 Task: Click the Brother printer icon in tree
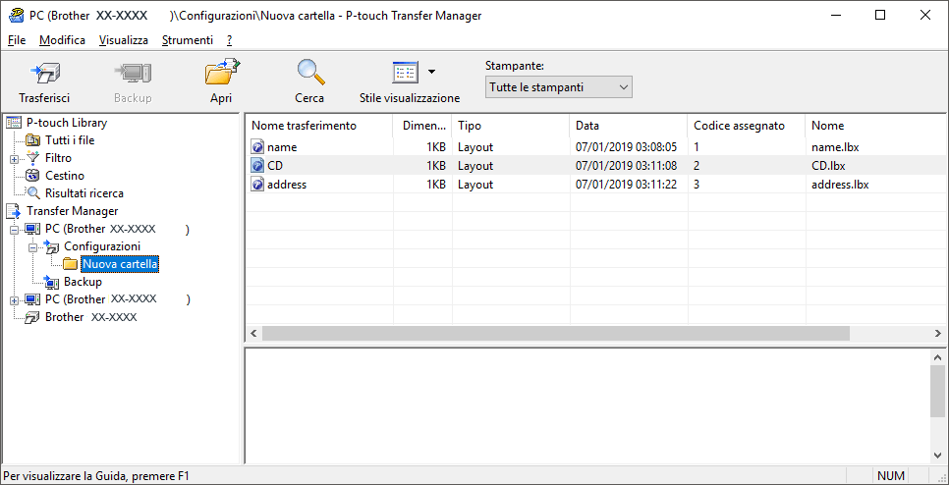(x=32, y=317)
